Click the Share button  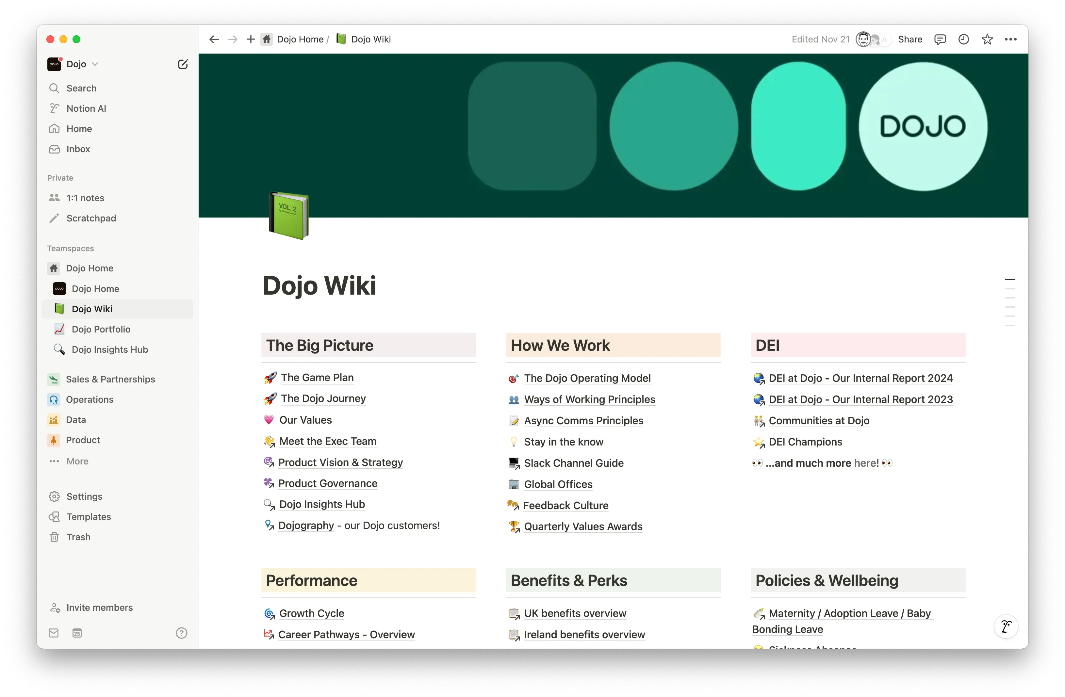click(x=910, y=40)
